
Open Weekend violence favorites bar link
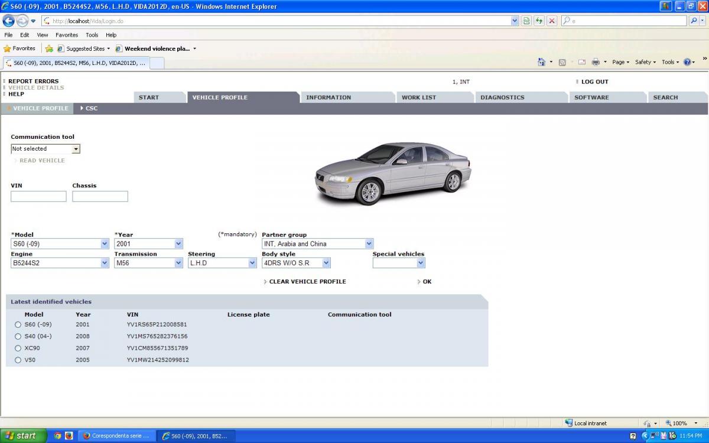tap(157, 48)
